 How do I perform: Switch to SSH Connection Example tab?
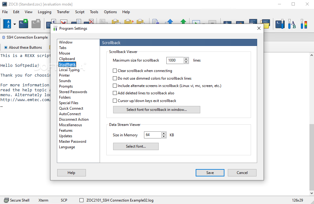25,37
